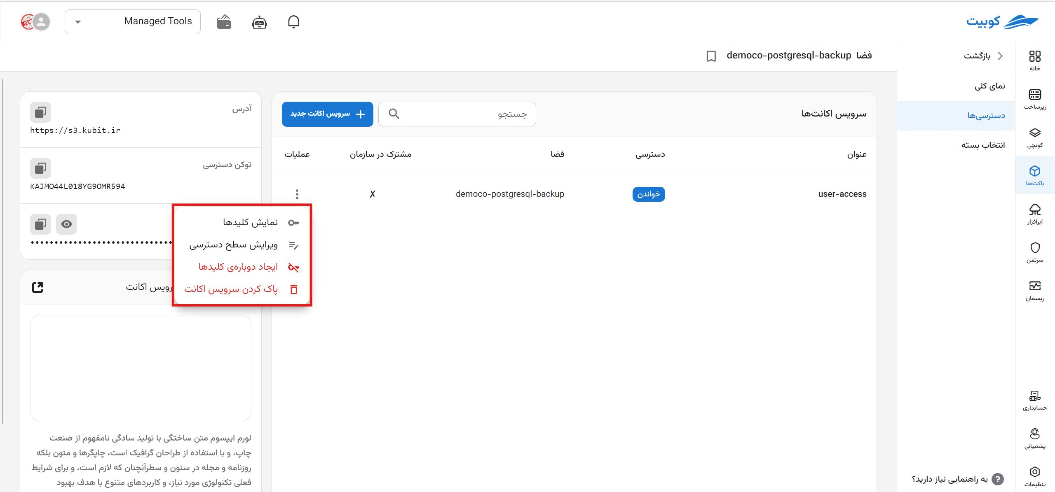
Task: Bookmark the democo-postgresql-backup space
Action: click(x=711, y=56)
